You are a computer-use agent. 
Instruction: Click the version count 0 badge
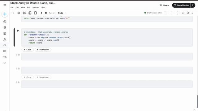[192, 5]
